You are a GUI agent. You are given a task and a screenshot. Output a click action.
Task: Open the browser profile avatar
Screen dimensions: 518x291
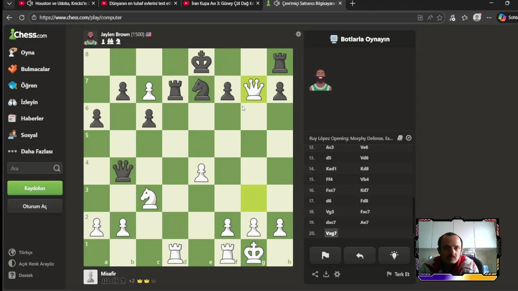tap(477, 17)
